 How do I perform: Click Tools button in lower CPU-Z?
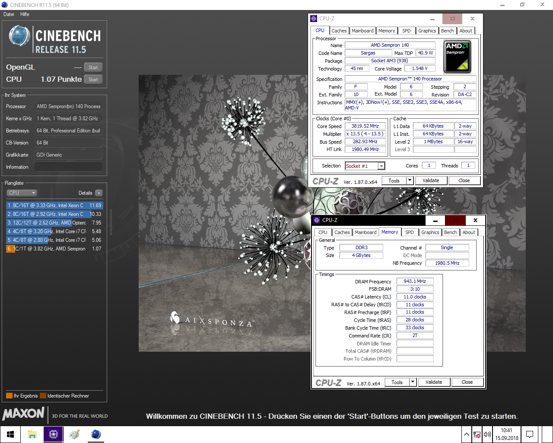click(x=397, y=382)
